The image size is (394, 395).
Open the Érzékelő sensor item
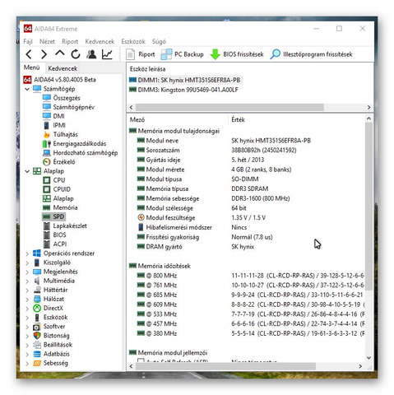click(x=59, y=162)
